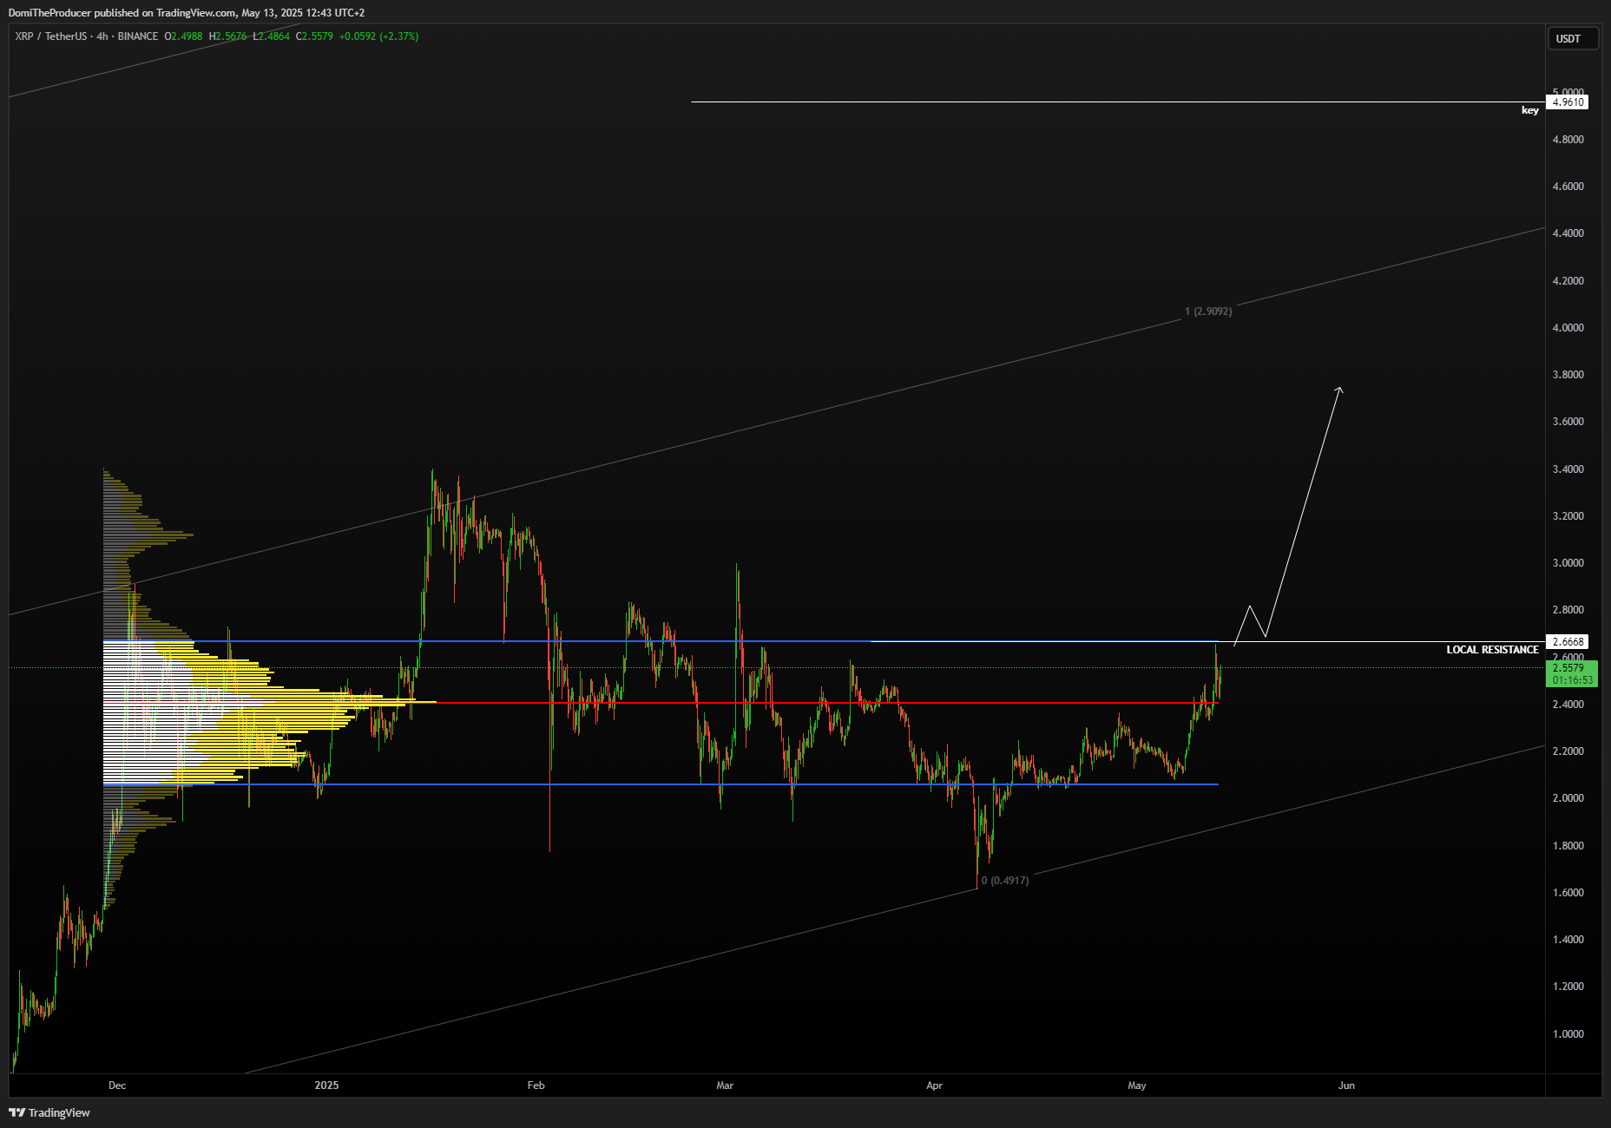
Task: Click the '0 (0.4917)' channel label
Action: 1005,881
